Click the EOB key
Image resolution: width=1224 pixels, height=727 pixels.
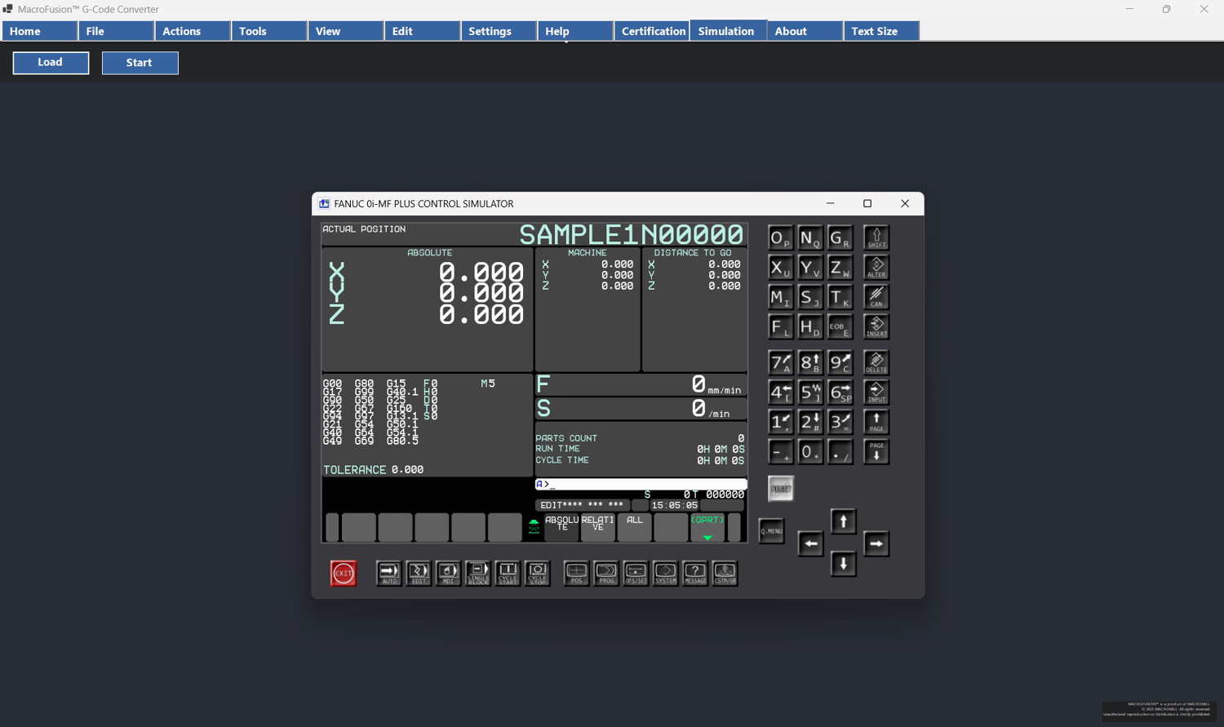point(840,326)
